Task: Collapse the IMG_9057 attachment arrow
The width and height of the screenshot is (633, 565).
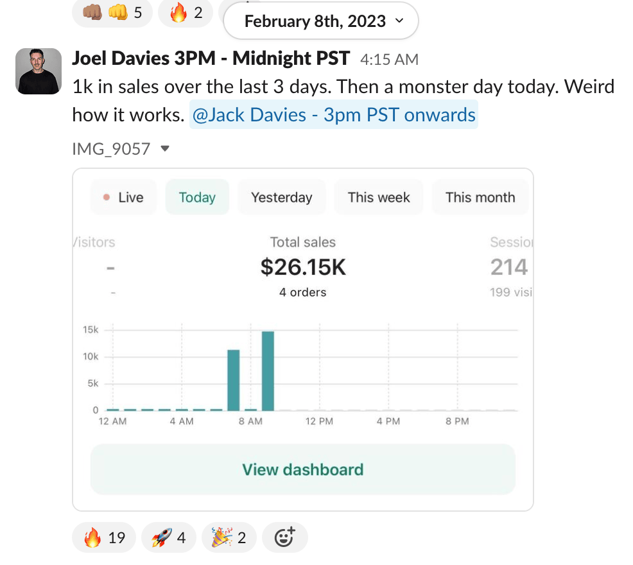Action: point(165,149)
